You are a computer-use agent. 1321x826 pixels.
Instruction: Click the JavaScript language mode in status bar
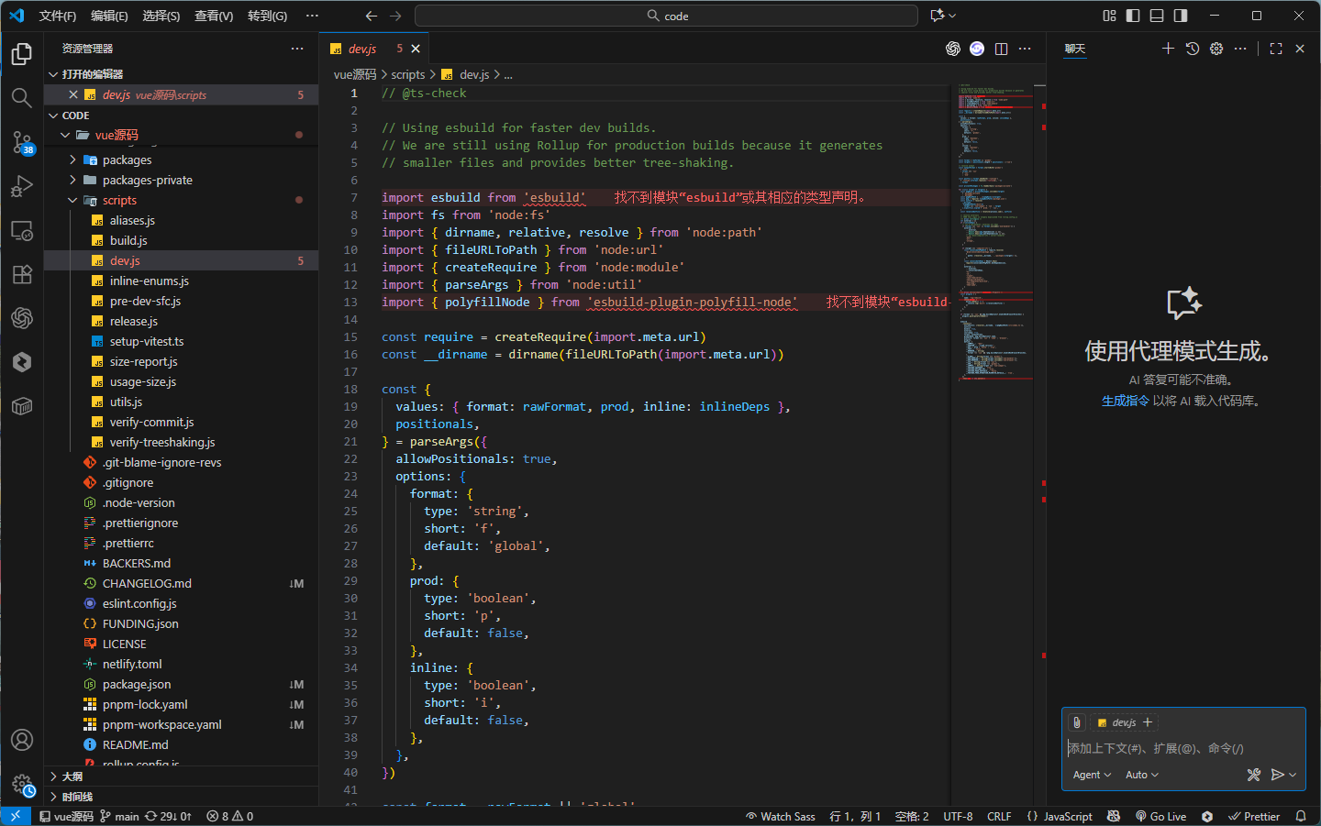click(x=1068, y=816)
